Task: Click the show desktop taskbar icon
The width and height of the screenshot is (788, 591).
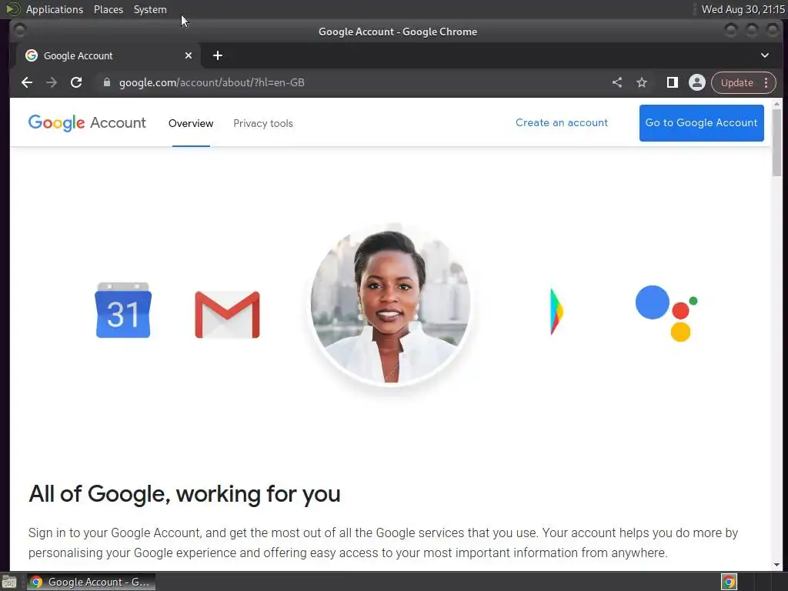Action: pos(9,582)
